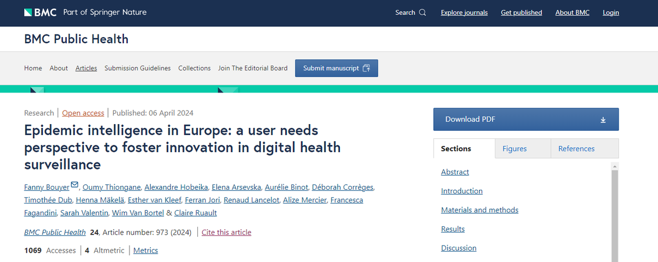Open author Renaud Lancelot
658x262 pixels.
coord(252,200)
